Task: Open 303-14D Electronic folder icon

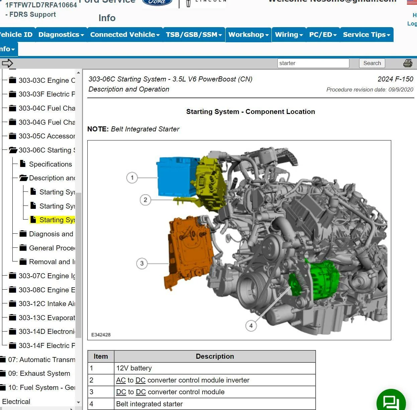Action: (x=12, y=332)
